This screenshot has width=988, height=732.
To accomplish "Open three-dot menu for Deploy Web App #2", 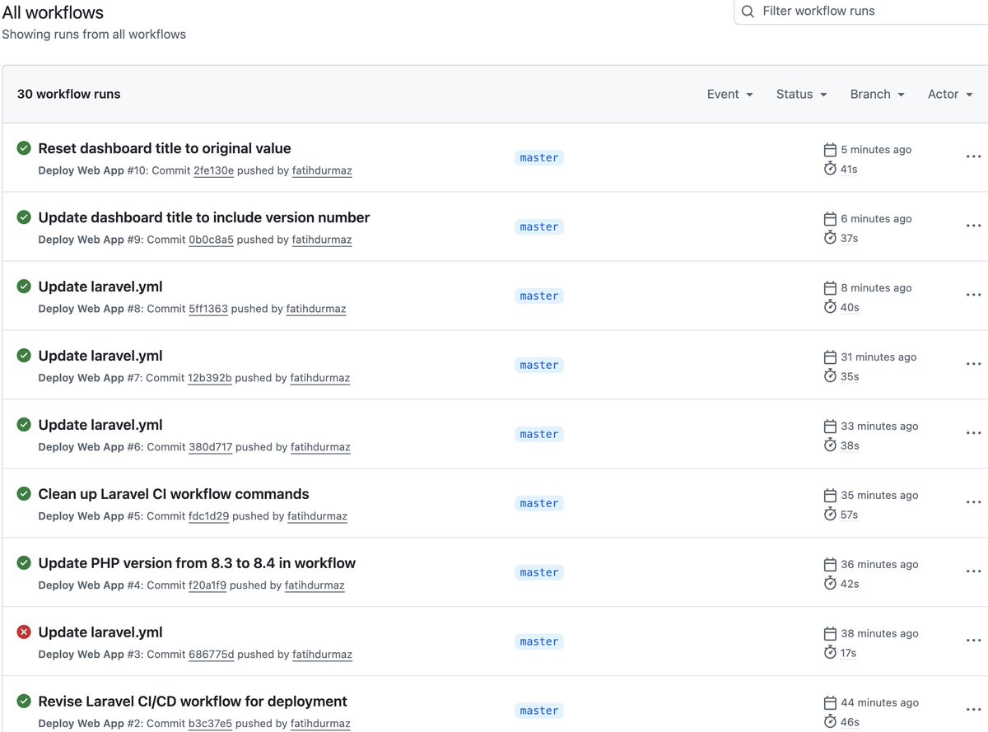I will pyautogui.click(x=973, y=710).
